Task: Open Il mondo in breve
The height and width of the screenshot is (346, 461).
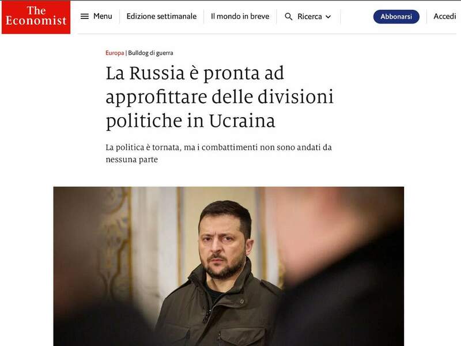Action: (240, 17)
